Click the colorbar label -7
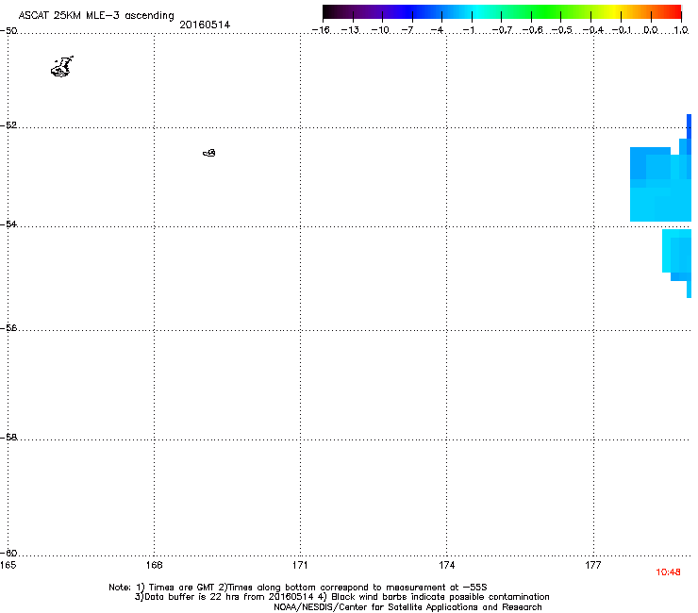This screenshot has width=698, height=613. pos(407,30)
